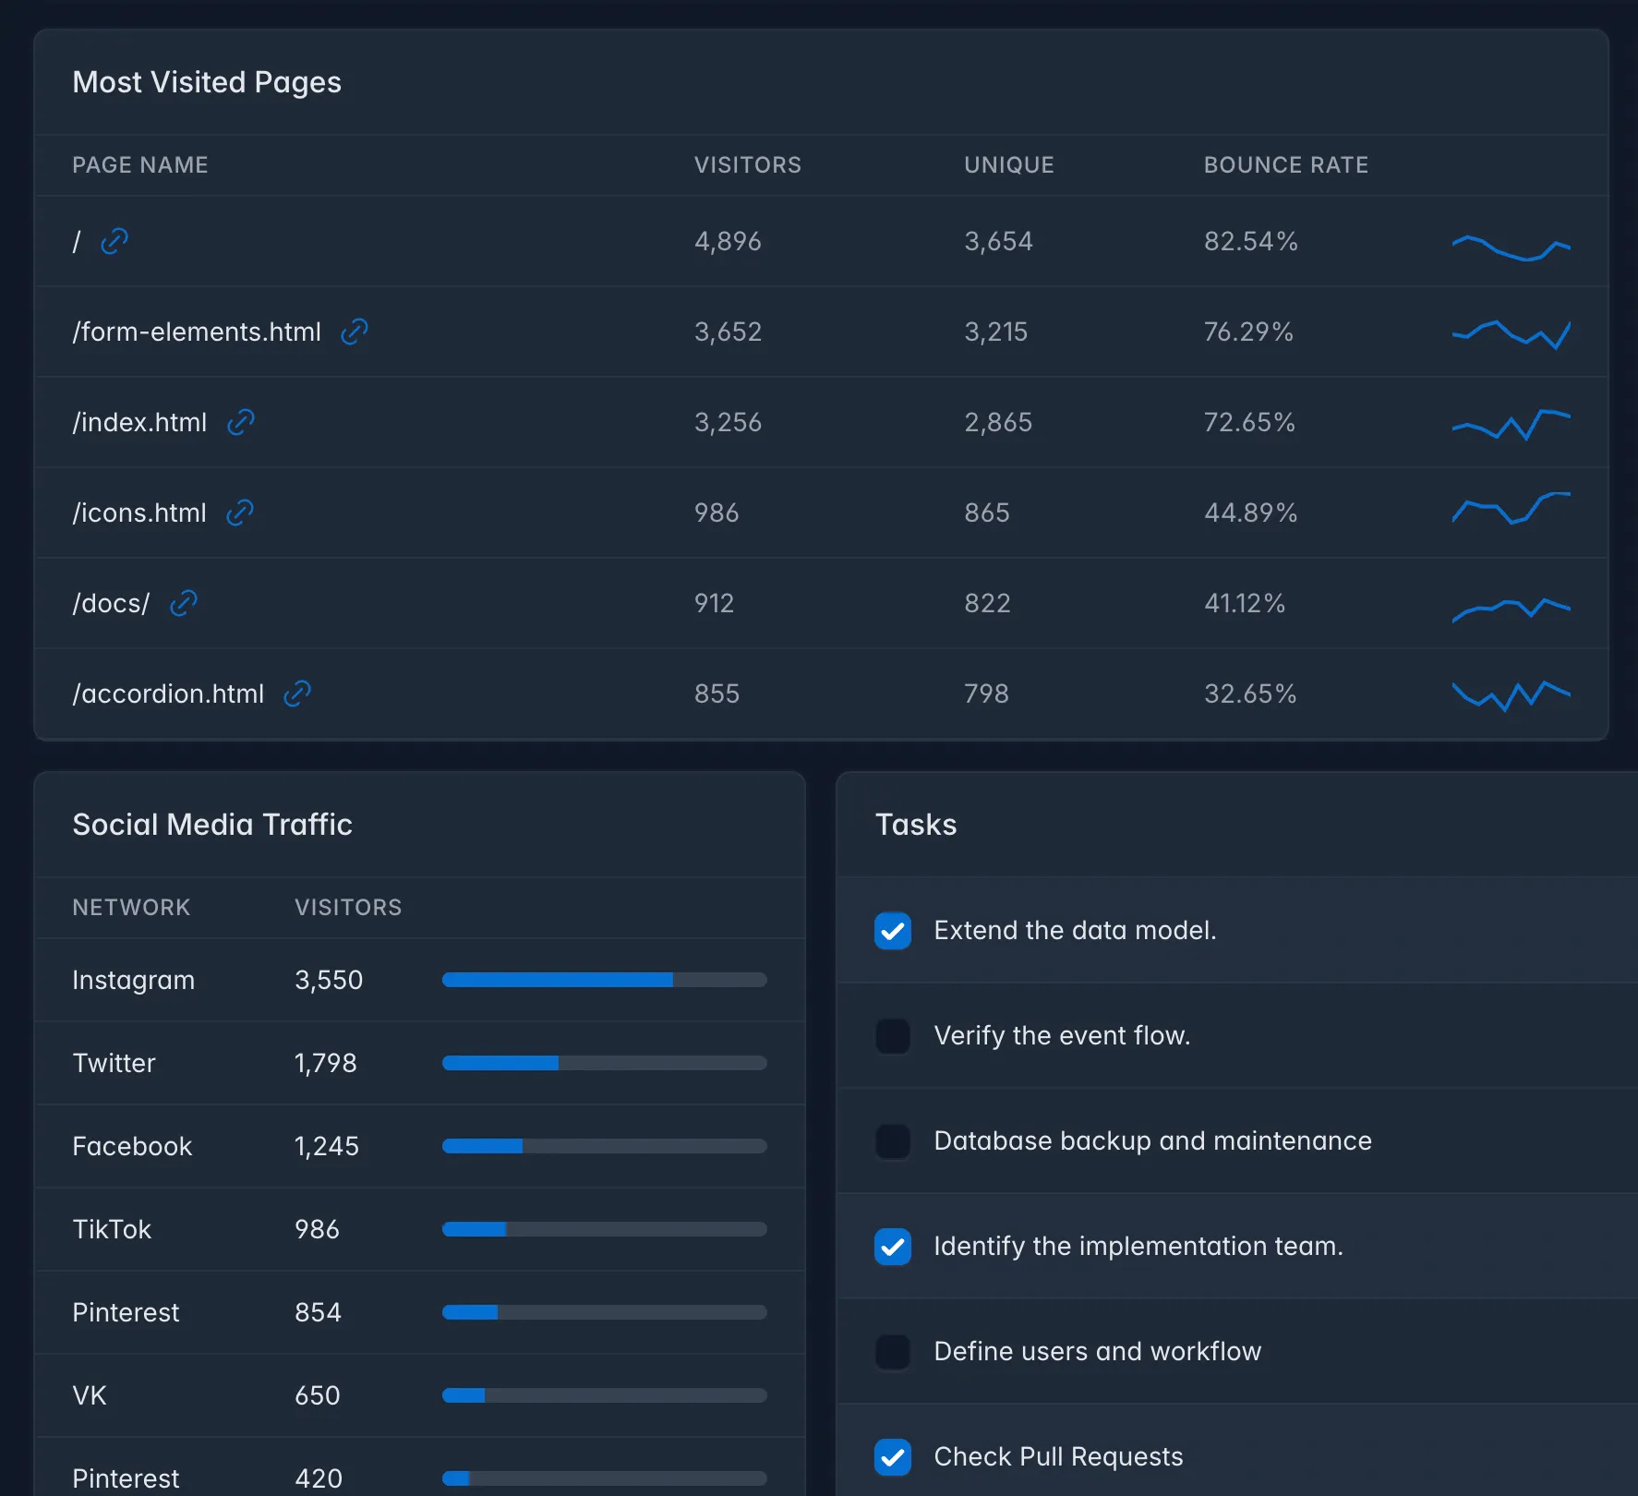The width and height of the screenshot is (1638, 1496).
Task: Click the Instagram network row label
Action: pyautogui.click(x=134, y=980)
